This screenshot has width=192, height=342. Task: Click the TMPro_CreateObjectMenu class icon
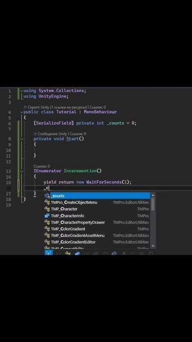point(47,202)
